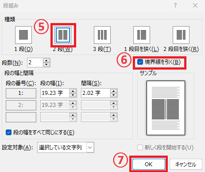Decrease column 1 段の幅 with down arrow
The height and width of the screenshot is (172, 205).
73,95
